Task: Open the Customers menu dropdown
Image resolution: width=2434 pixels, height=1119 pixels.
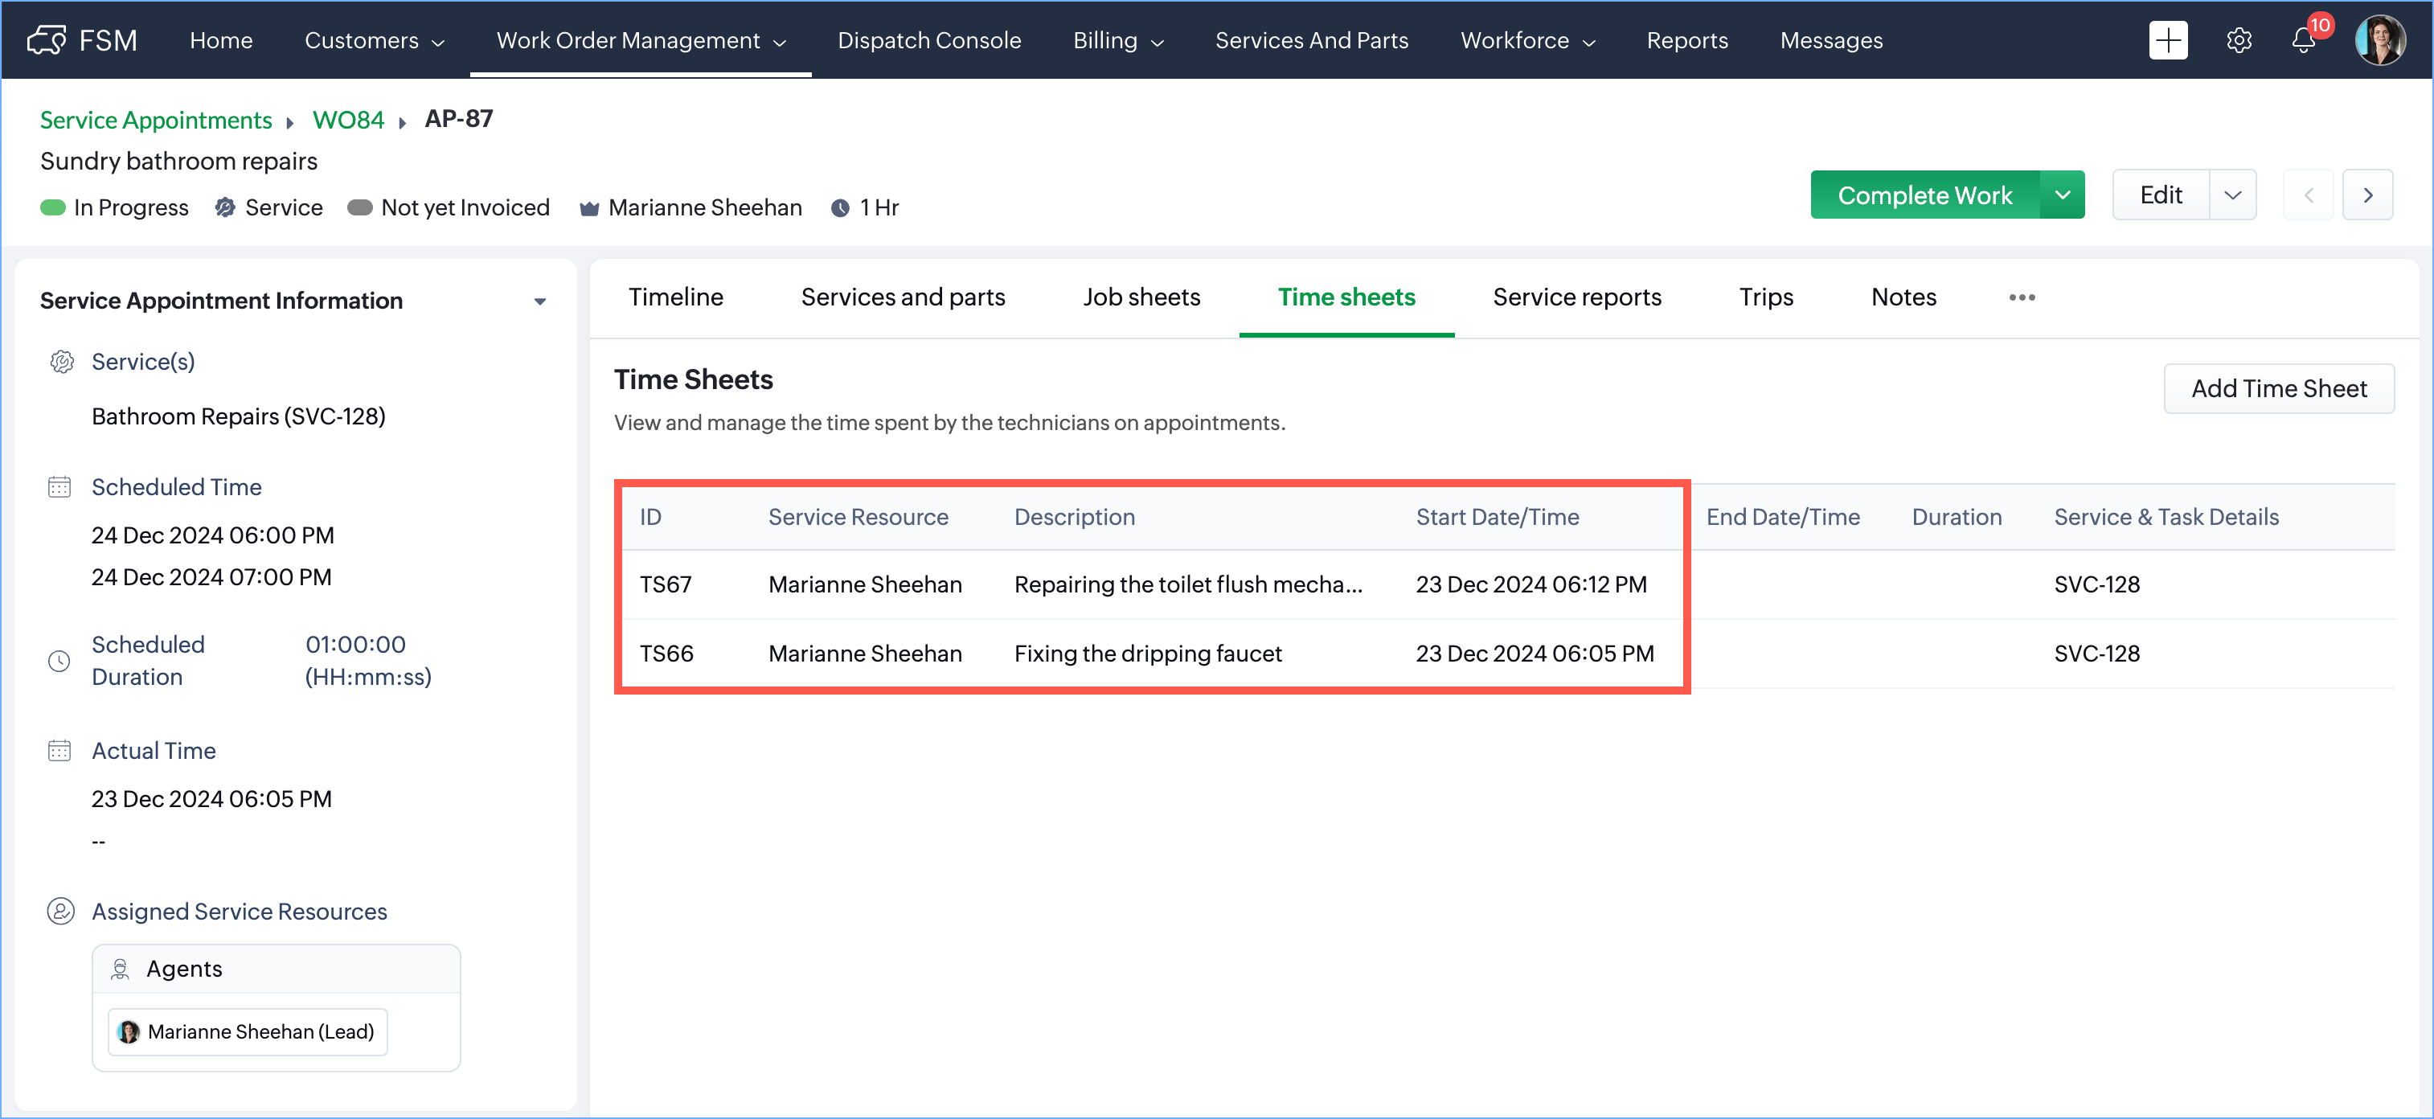Action: (373, 39)
